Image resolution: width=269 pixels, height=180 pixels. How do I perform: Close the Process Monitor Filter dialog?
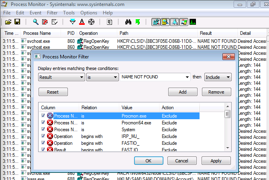click(228, 56)
